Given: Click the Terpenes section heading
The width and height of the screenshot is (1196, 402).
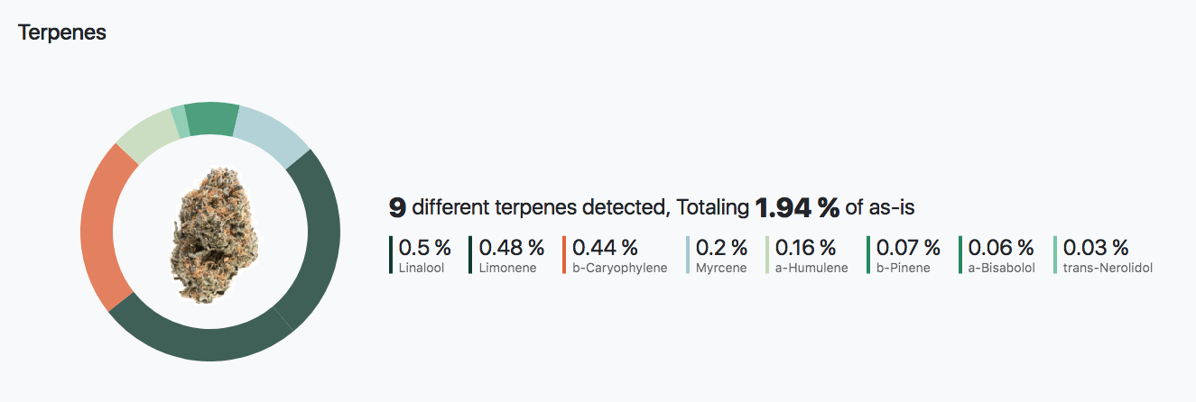Looking at the screenshot, I should pyautogui.click(x=62, y=32).
